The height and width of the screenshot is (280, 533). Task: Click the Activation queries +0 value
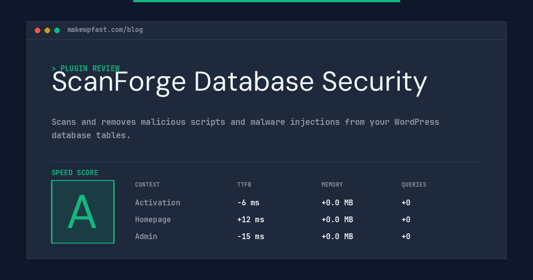406,203
